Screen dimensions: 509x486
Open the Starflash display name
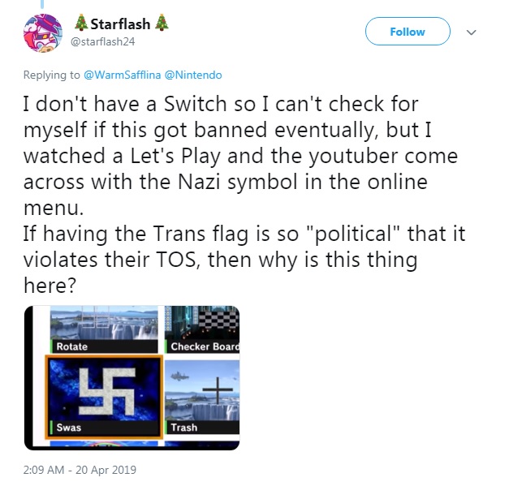[x=120, y=24]
